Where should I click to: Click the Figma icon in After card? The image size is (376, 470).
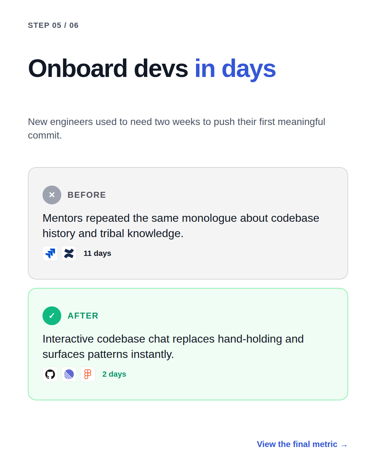[88, 374]
